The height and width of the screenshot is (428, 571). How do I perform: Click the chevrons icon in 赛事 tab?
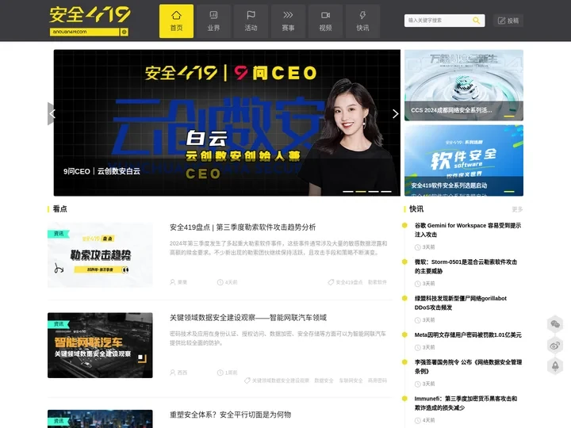pos(288,15)
